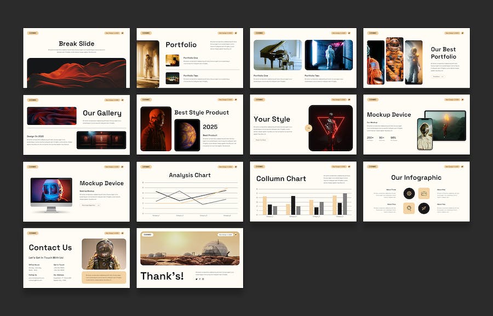Click the rocket icon in Our Infographic slide
The image size is (493, 316).
424,208
